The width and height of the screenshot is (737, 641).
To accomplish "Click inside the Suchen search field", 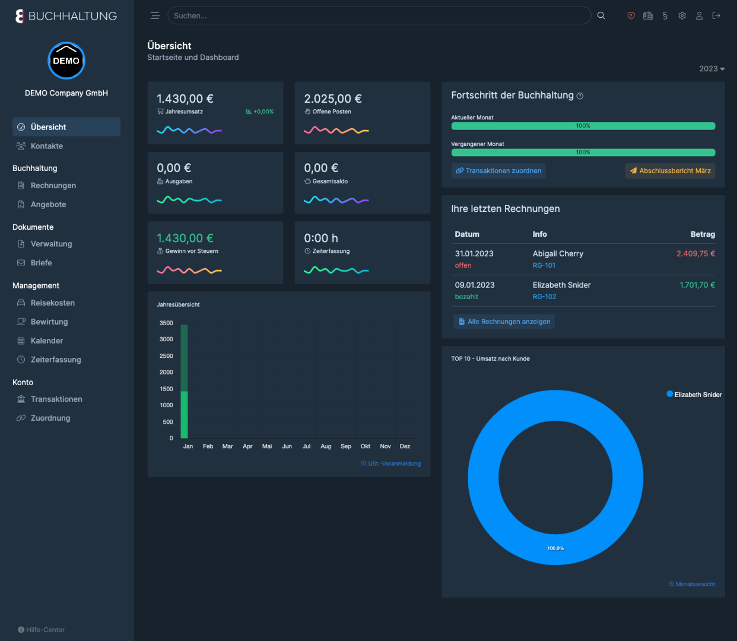I will 379,15.
